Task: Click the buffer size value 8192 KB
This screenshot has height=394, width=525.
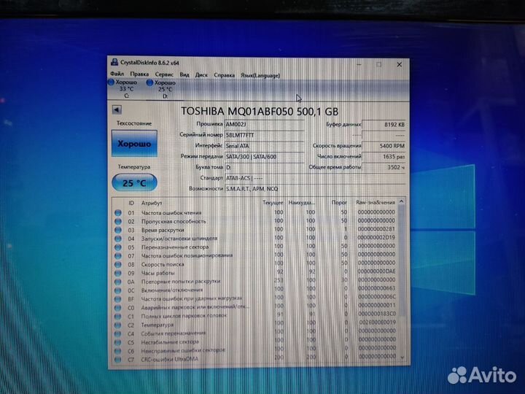Action: point(384,125)
